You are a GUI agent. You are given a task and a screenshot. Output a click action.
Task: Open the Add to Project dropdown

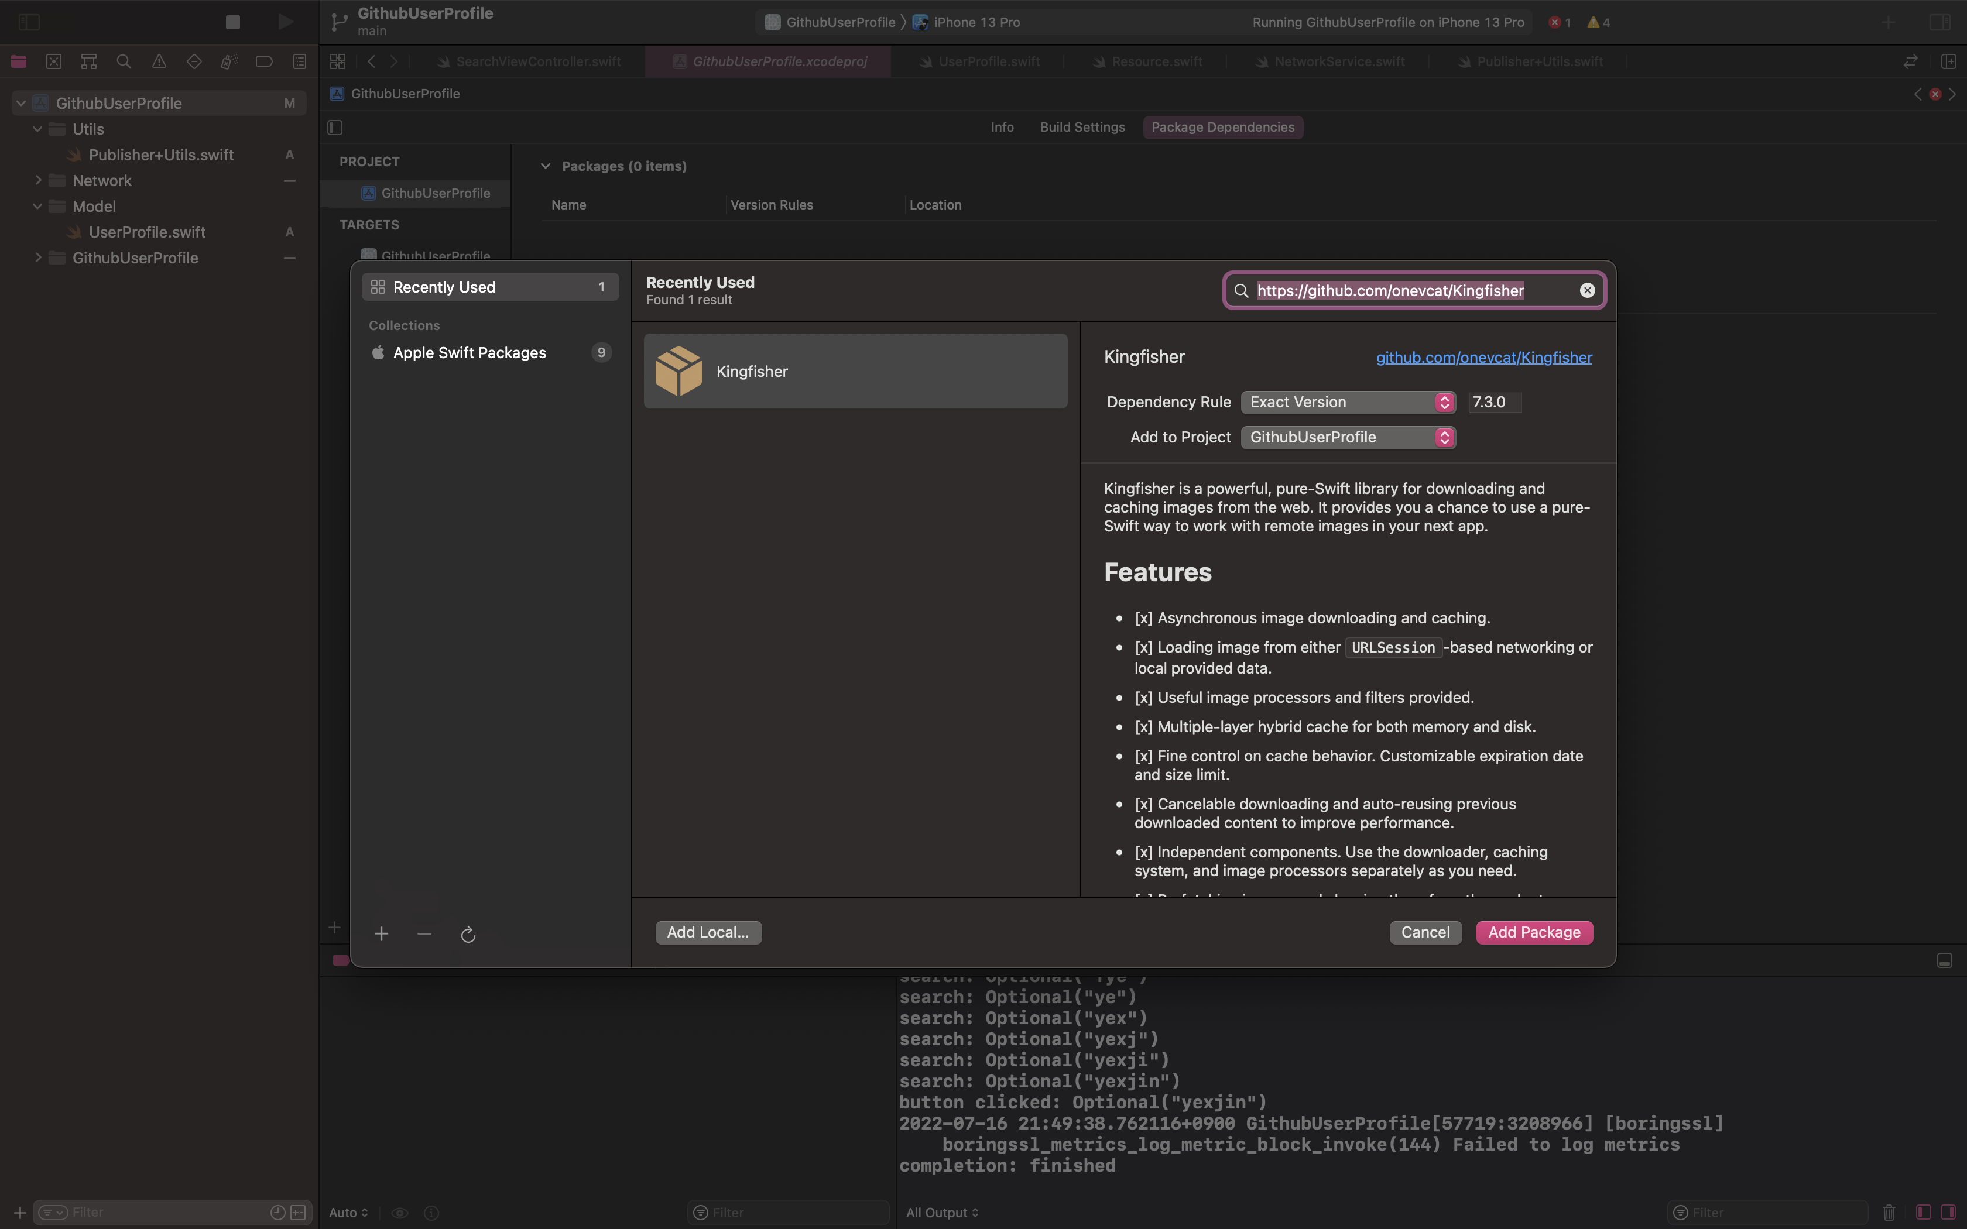(1348, 437)
